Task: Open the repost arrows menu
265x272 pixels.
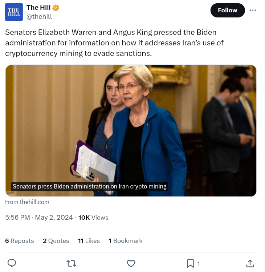Action: [72, 263]
